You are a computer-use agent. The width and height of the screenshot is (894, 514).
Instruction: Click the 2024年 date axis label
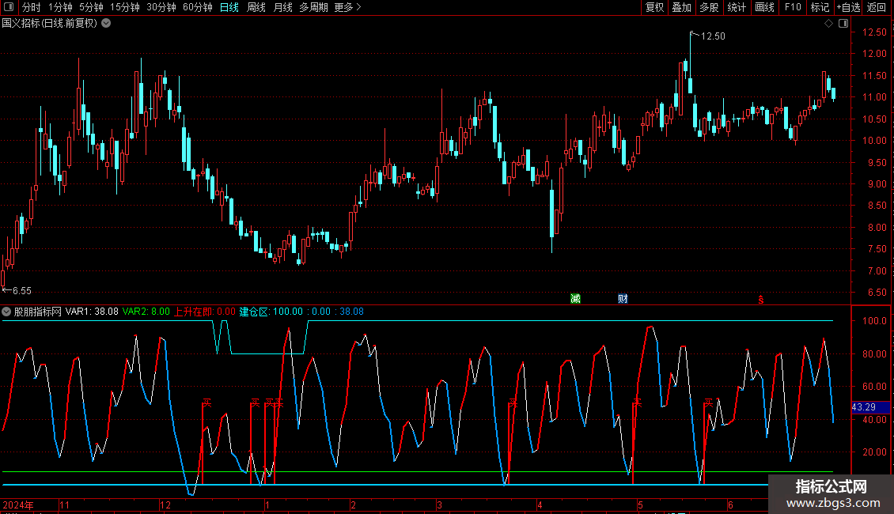17,505
